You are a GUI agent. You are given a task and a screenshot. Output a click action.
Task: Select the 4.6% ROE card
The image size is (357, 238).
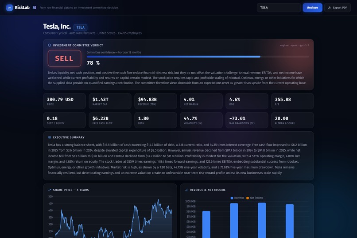tap(247, 101)
